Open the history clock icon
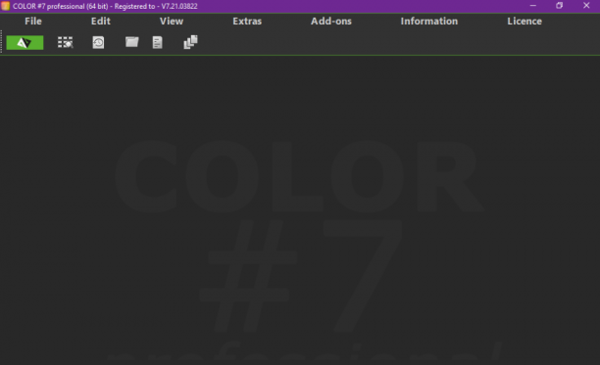 (x=98, y=42)
